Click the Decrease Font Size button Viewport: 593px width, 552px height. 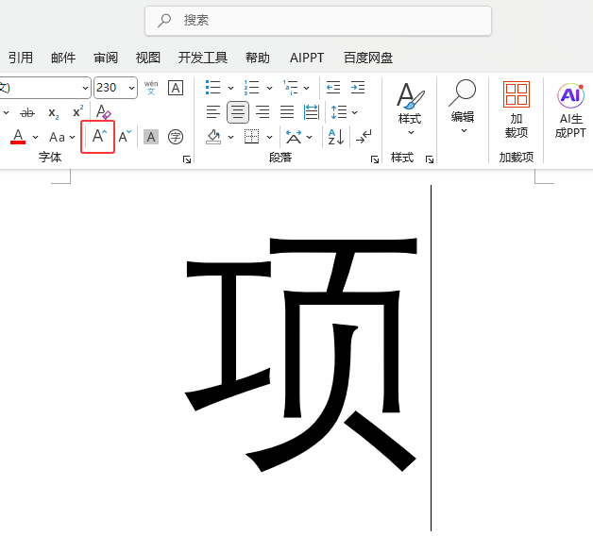pyautogui.click(x=125, y=137)
